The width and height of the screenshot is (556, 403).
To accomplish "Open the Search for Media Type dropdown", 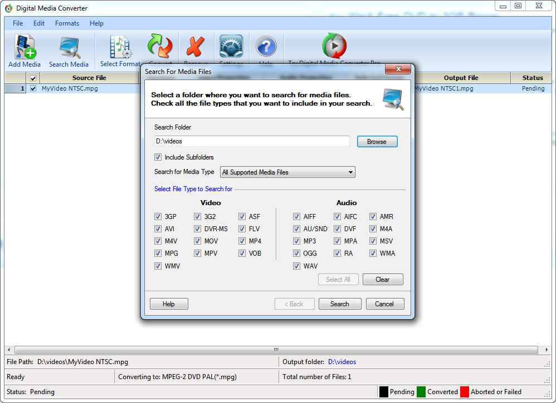I will [287, 172].
